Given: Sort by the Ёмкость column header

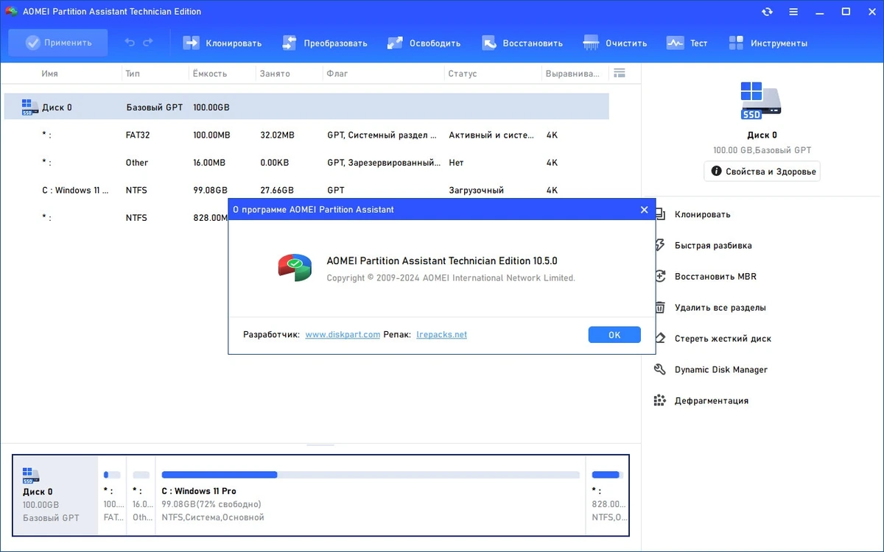Looking at the screenshot, I should pos(210,74).
